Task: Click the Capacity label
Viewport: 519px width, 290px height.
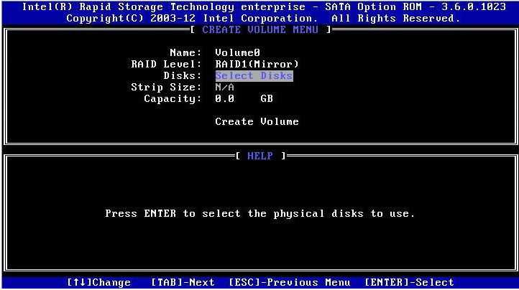Action: pos(173,99)
